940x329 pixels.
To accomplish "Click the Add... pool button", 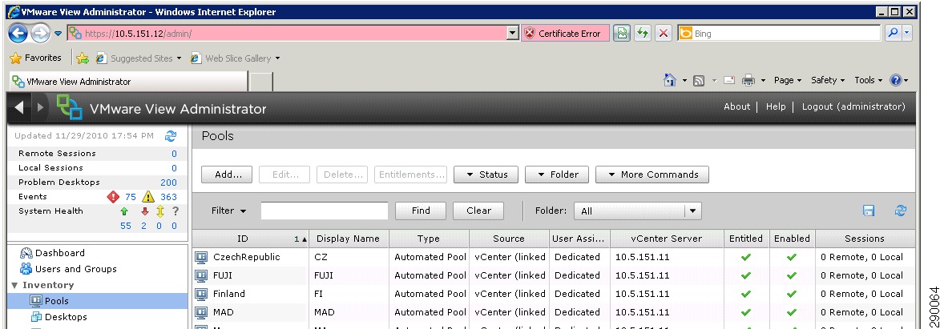I will coord(227,175).
